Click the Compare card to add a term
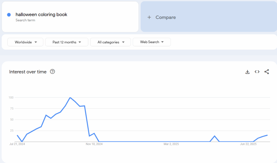 209,17
